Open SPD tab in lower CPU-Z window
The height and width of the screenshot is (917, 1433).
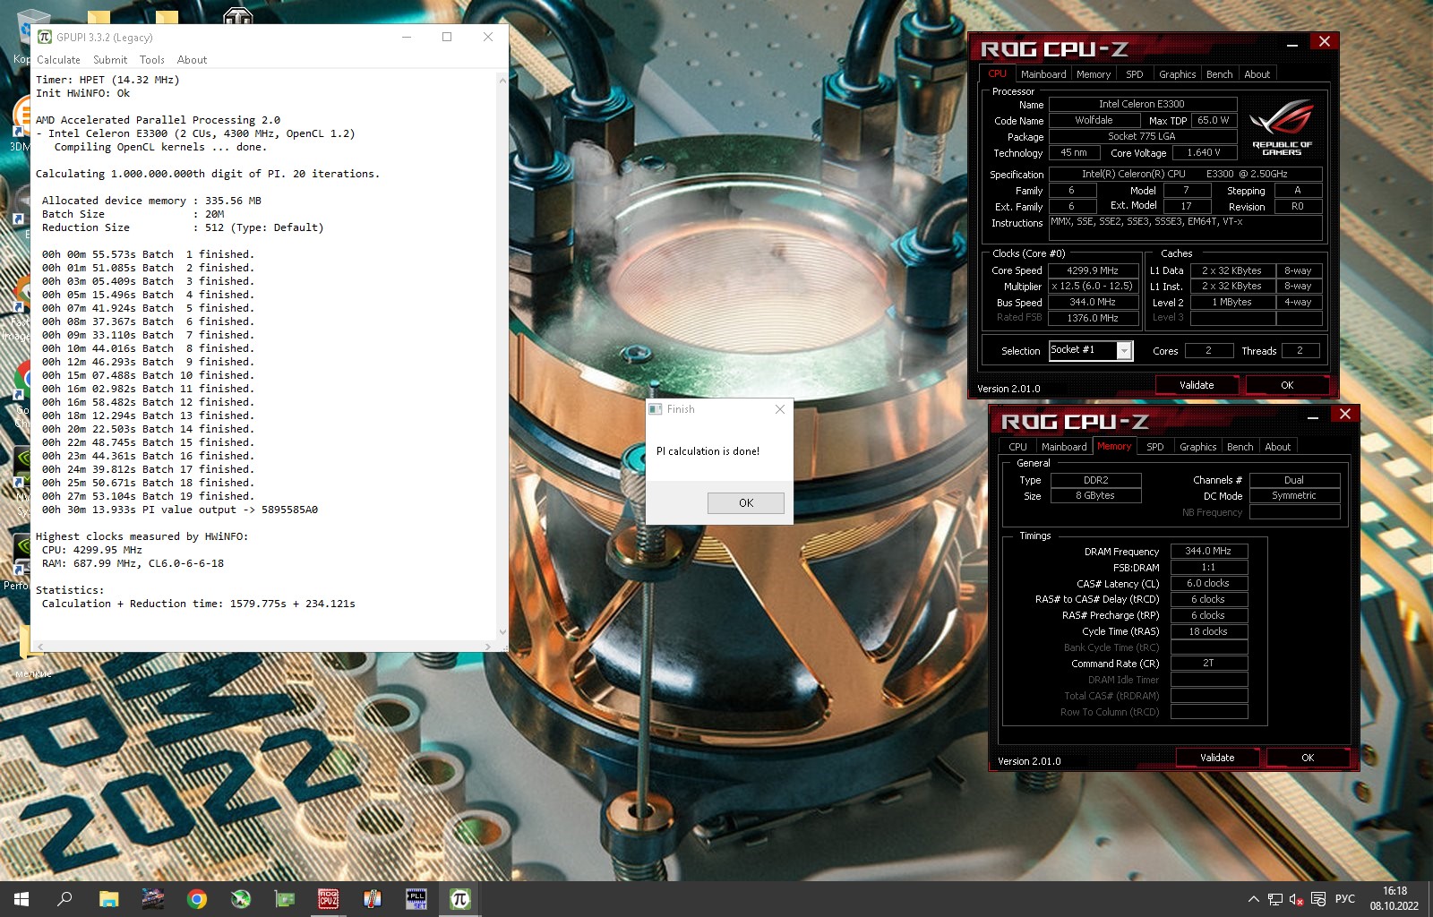pos(1155,447)
